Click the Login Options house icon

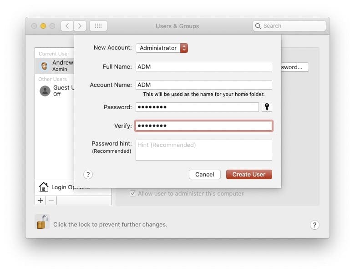click(x=44, y=187)
